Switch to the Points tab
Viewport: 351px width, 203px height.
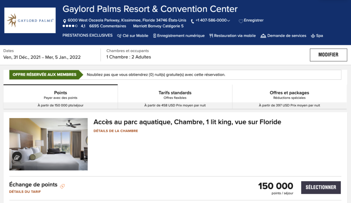pyautogui.click(x=61, y=95)
